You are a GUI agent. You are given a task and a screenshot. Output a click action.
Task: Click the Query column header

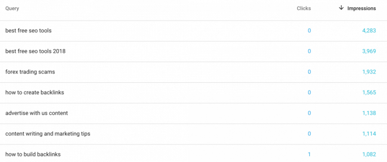pos(12,9)
